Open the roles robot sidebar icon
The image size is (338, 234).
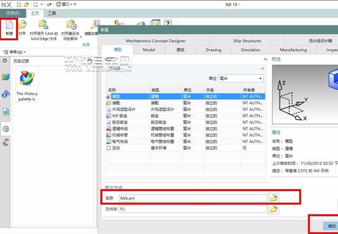click(6, 142)
